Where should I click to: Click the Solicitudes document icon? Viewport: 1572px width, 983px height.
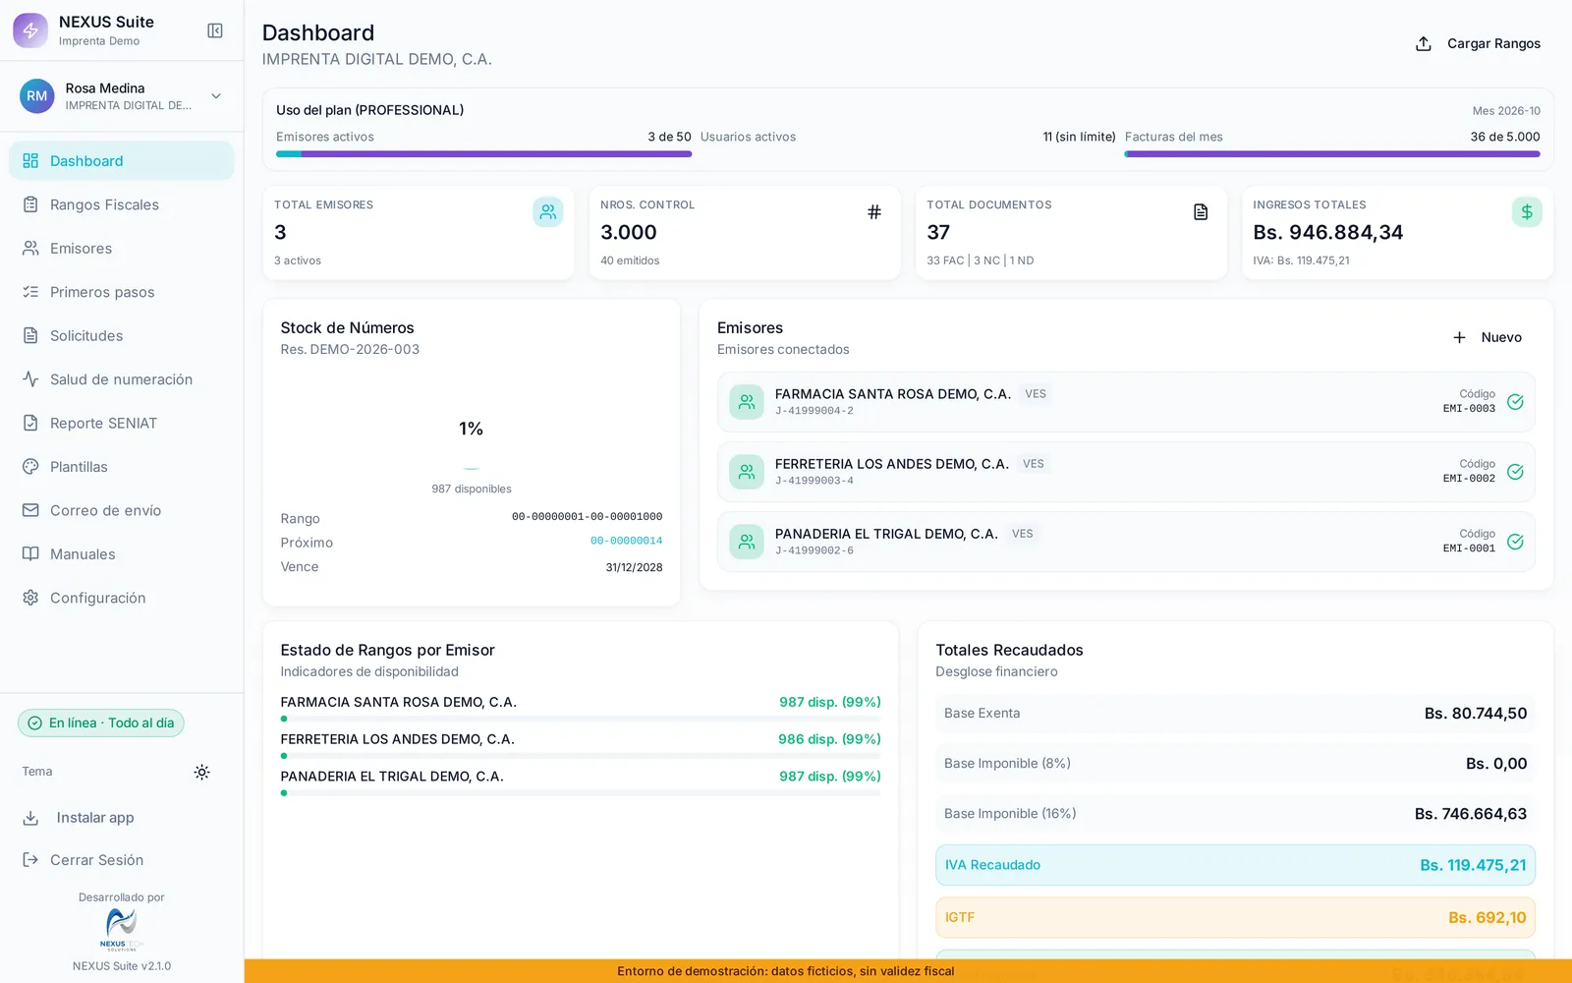point(30,335)
